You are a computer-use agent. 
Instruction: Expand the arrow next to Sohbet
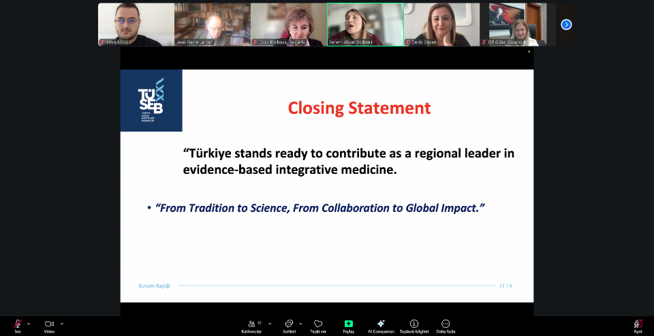(300, 324)
